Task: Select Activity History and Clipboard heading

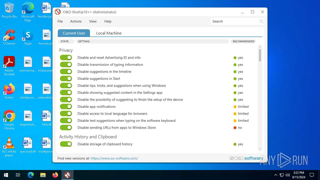Action: (88, 137)
